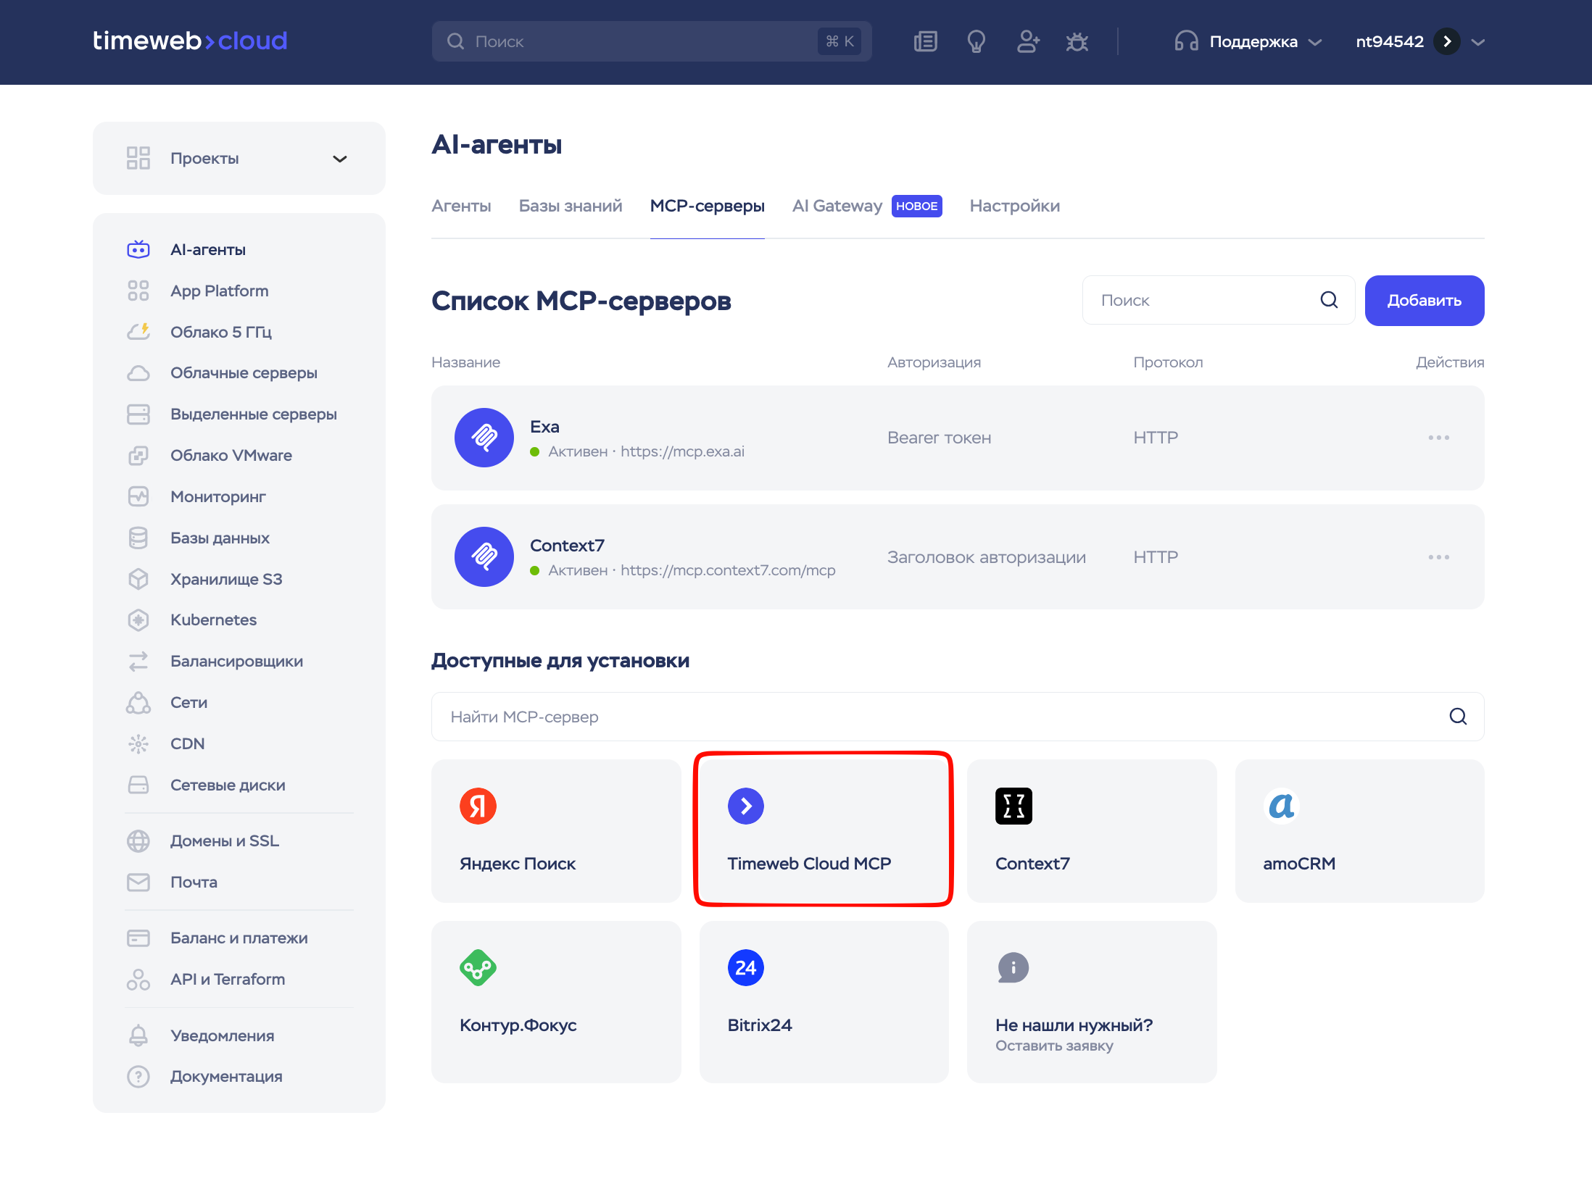Click the Почта envelope icon

point(138,882)
